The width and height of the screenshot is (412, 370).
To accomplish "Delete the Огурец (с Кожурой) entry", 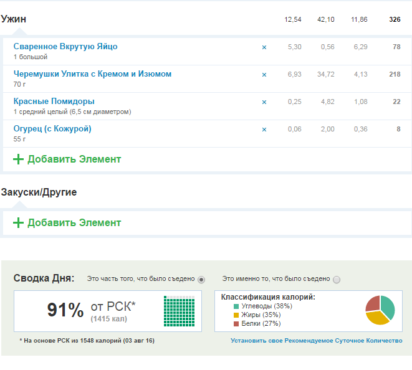I will 264,130.
